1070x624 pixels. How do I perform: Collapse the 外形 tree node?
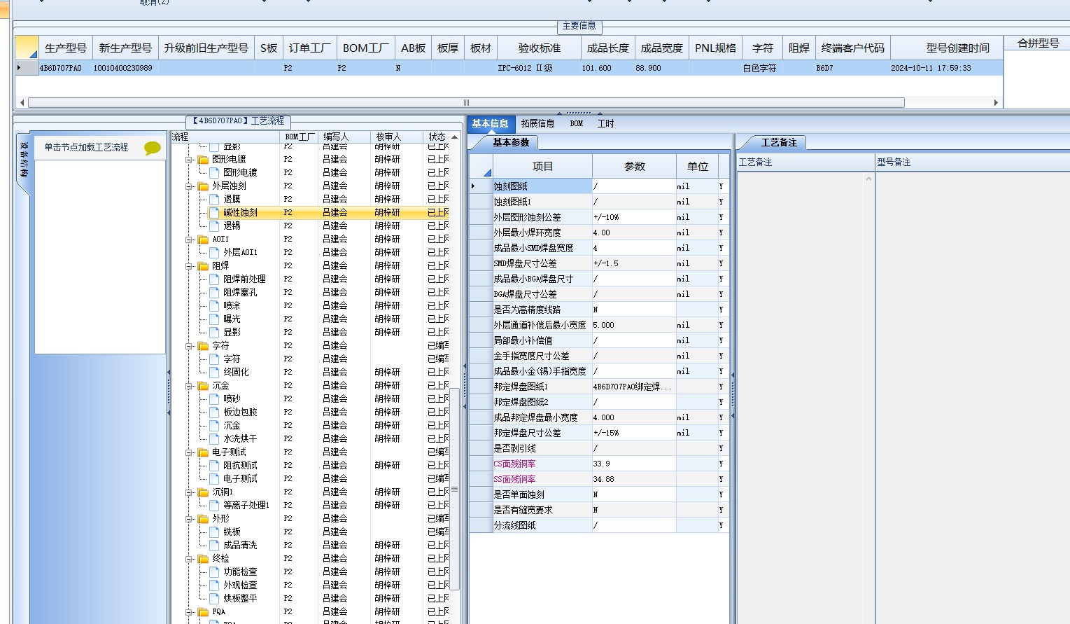189,519
